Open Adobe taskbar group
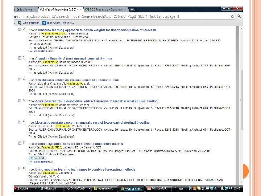 [24, 188]
